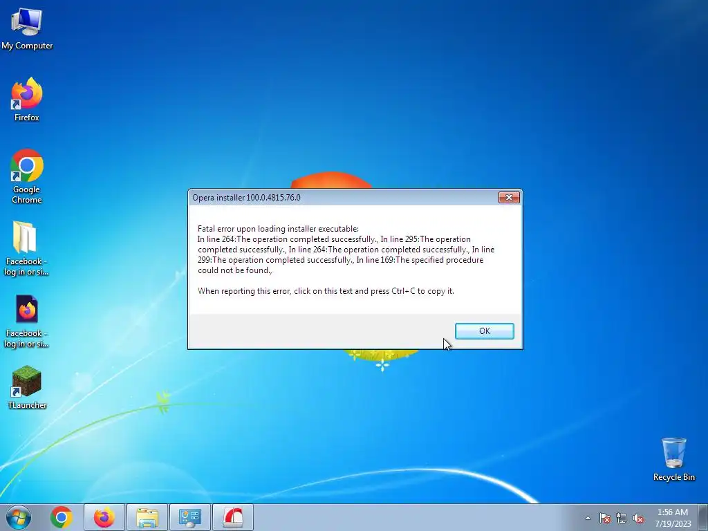Click the 'When reporting this error' line
This screenshot has height=531, width=708.
[x=326, y=291]
